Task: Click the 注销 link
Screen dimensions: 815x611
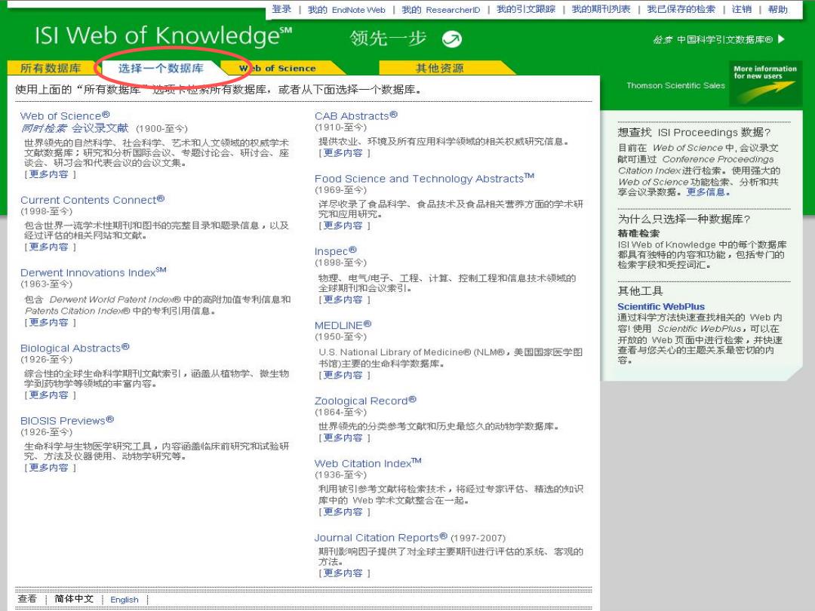Action: click(742, 9)
